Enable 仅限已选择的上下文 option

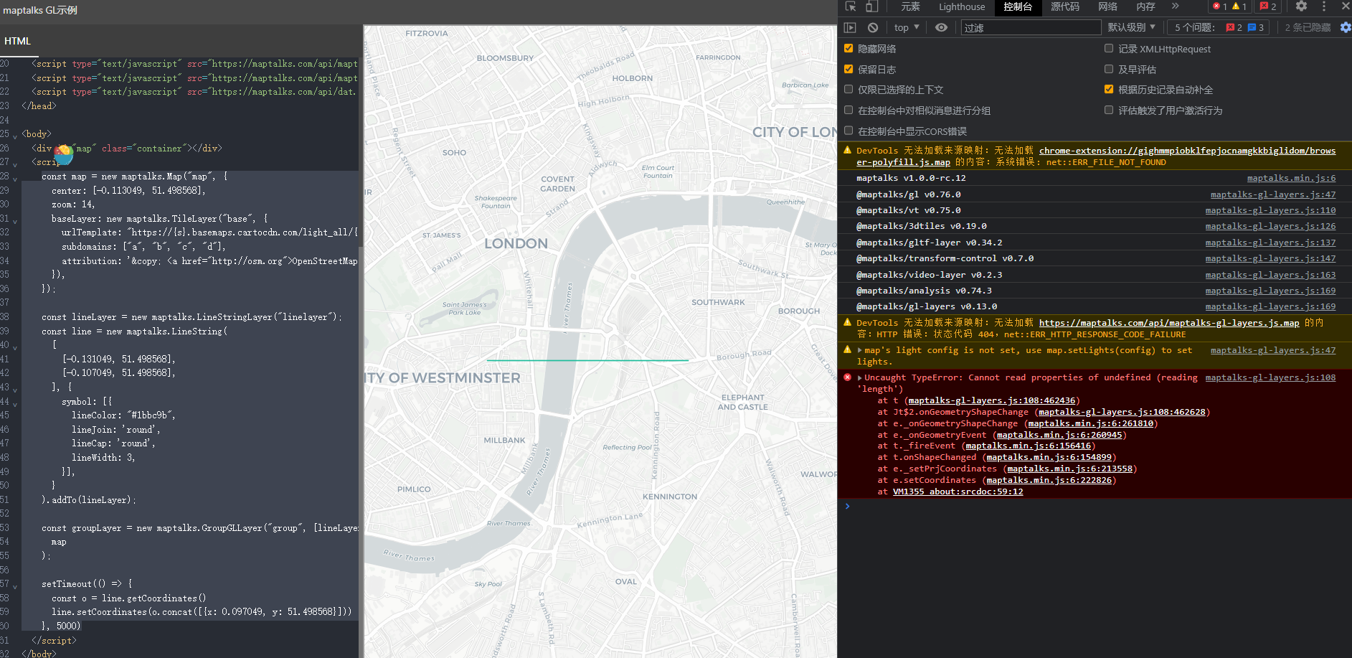849,89
